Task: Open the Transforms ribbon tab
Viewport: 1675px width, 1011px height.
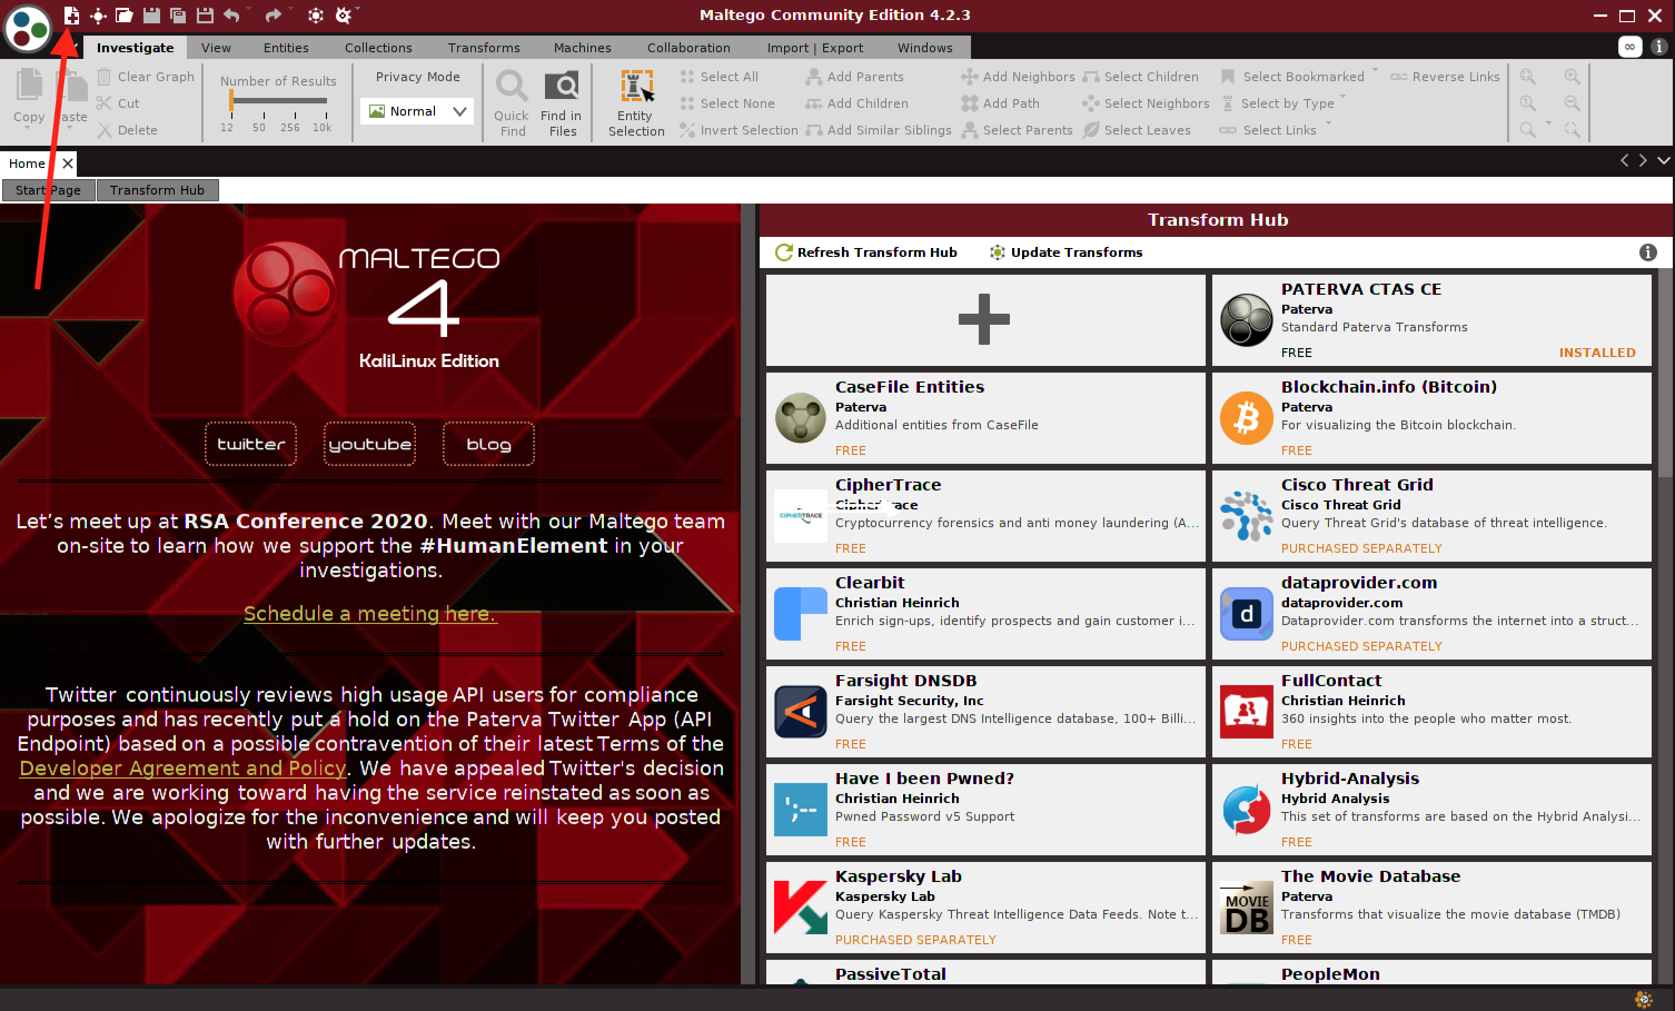Action: point(483,48)
